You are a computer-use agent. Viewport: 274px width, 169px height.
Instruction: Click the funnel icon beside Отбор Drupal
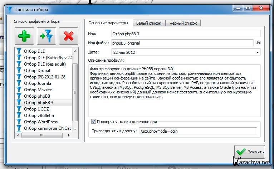[x=19, y=70]
